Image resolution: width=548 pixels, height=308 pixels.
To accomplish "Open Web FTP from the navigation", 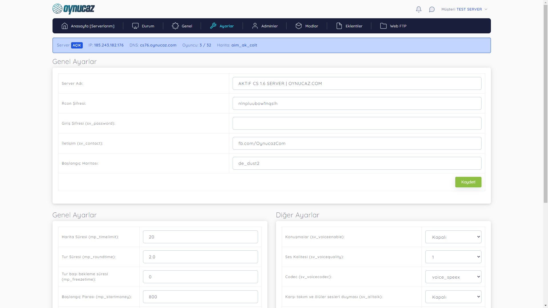I will [x=393, y=26].
